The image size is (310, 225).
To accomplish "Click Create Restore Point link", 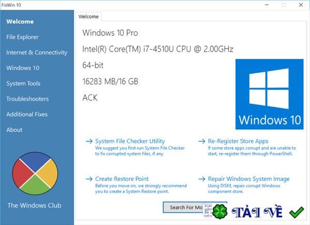I will [122, 179].
